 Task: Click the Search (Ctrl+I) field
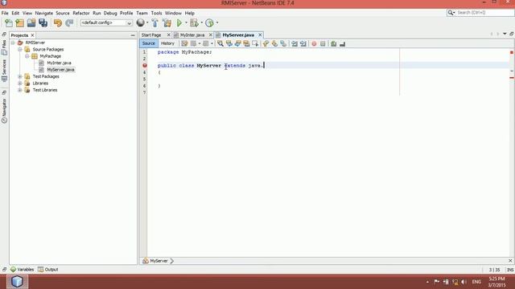click(x=484, y=13)
